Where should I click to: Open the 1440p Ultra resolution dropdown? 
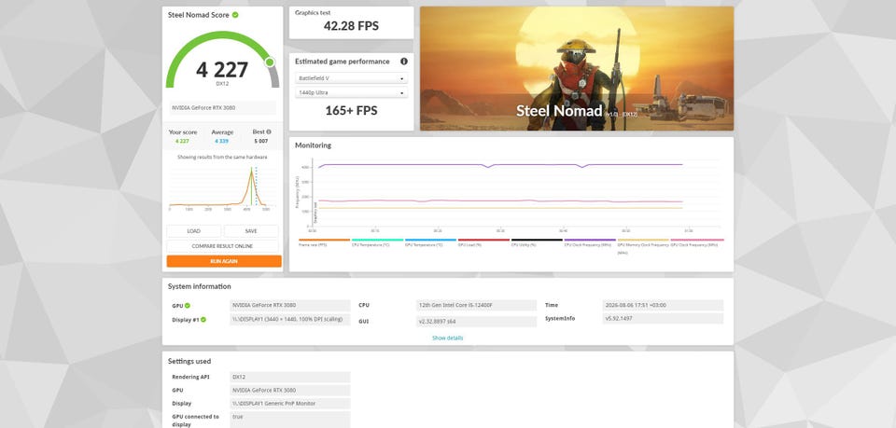pyautogui.click(x=352, y=92)
